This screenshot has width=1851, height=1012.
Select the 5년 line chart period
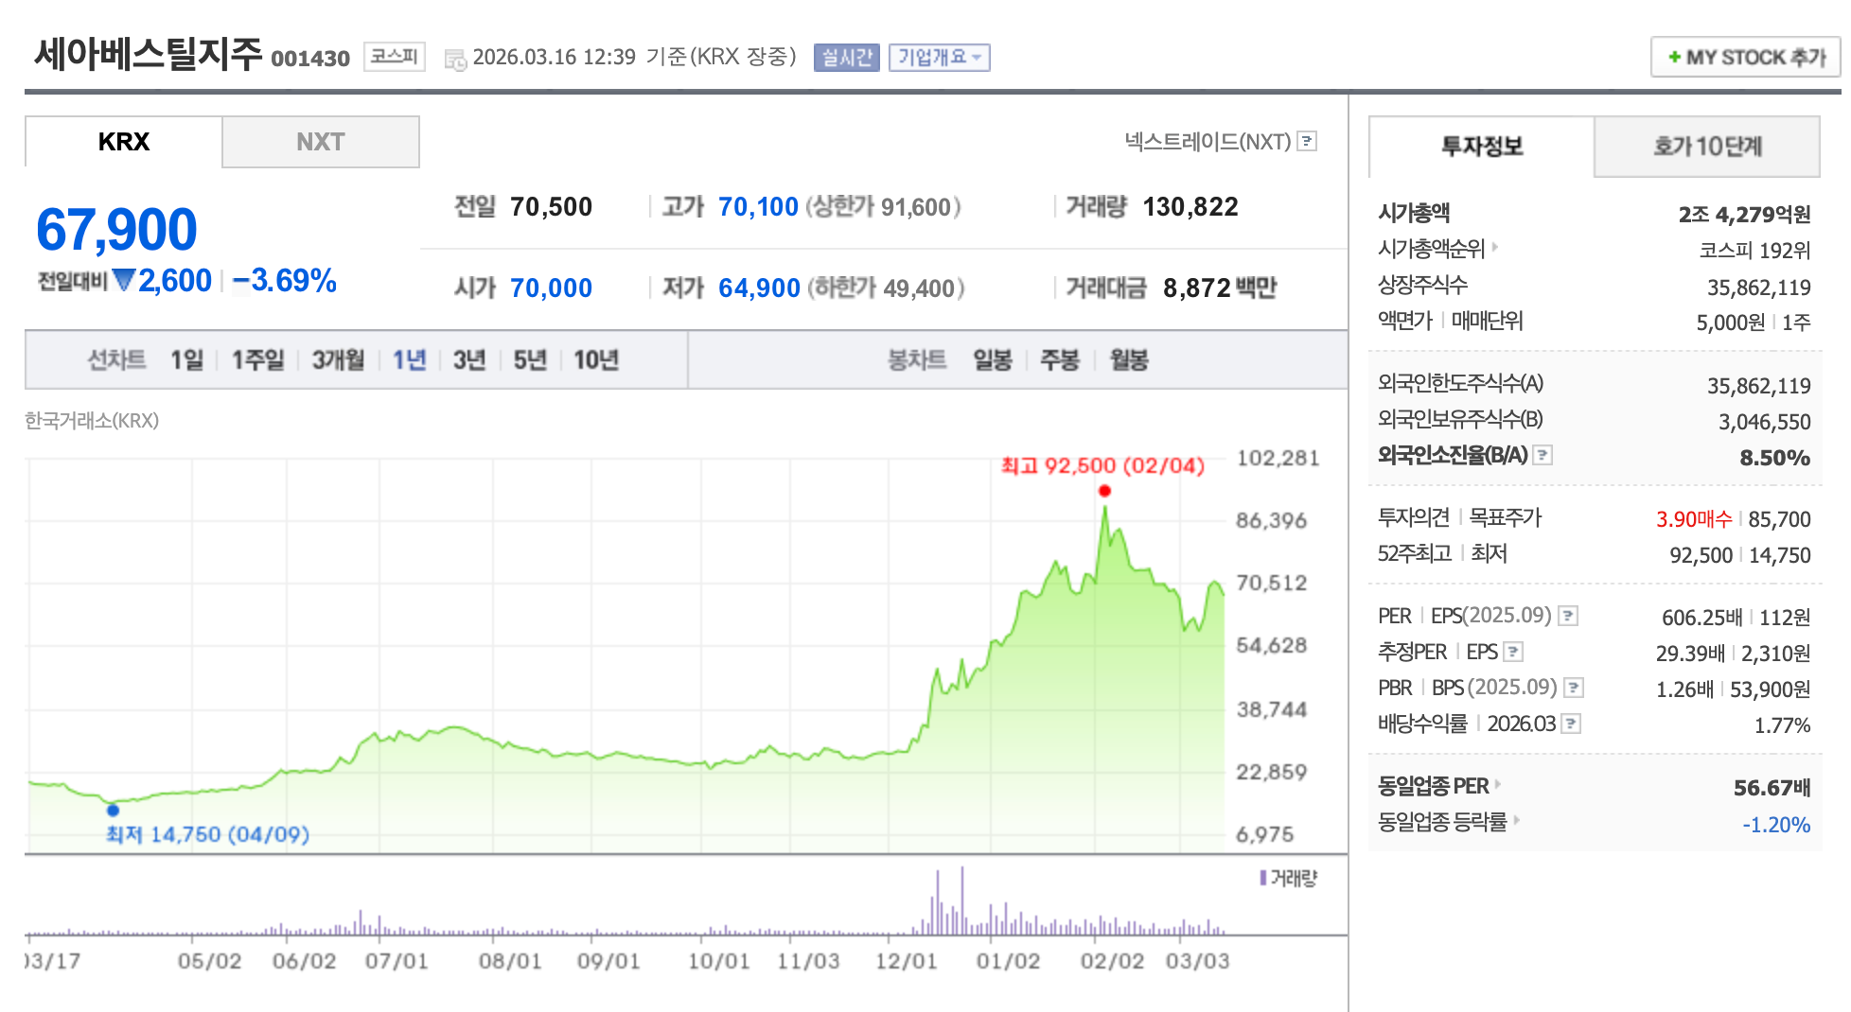coord(530,360)
